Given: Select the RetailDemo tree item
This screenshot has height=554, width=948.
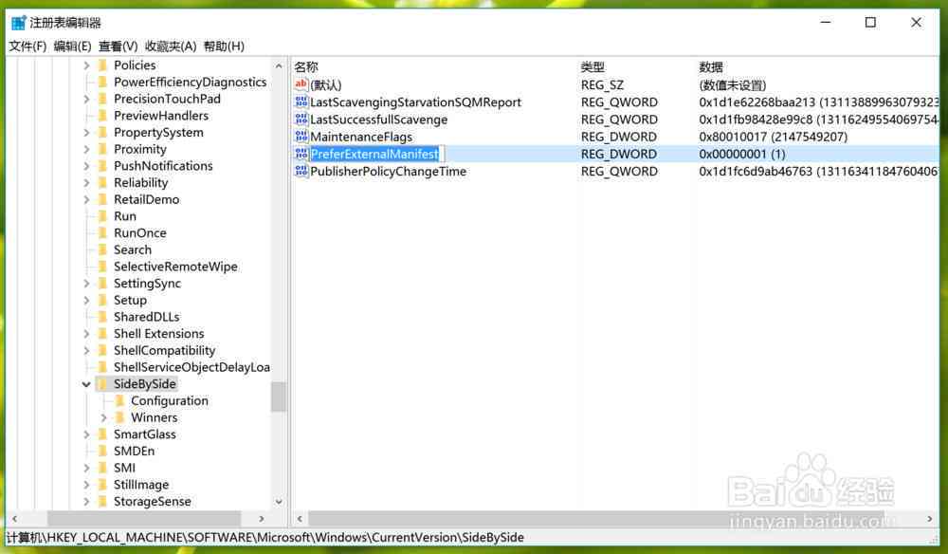Looking at the screenshot, I should click(146, 199).
